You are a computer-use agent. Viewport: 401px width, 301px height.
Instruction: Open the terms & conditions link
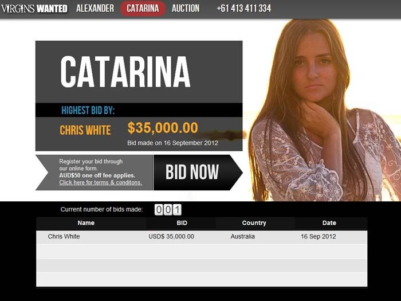pos(100,182)
